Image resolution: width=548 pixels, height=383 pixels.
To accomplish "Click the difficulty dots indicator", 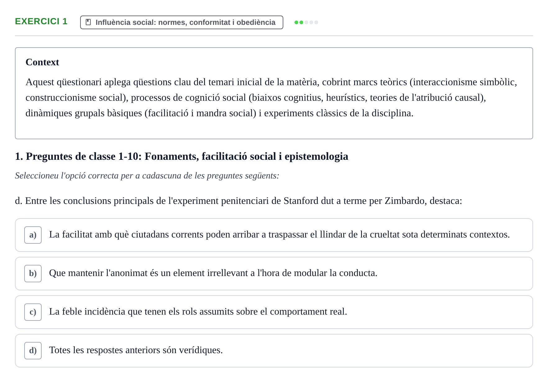I will [306, 22].
